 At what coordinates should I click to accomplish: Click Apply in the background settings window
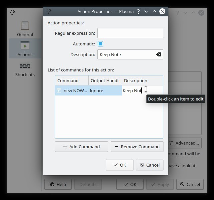(x=160, y=184)
